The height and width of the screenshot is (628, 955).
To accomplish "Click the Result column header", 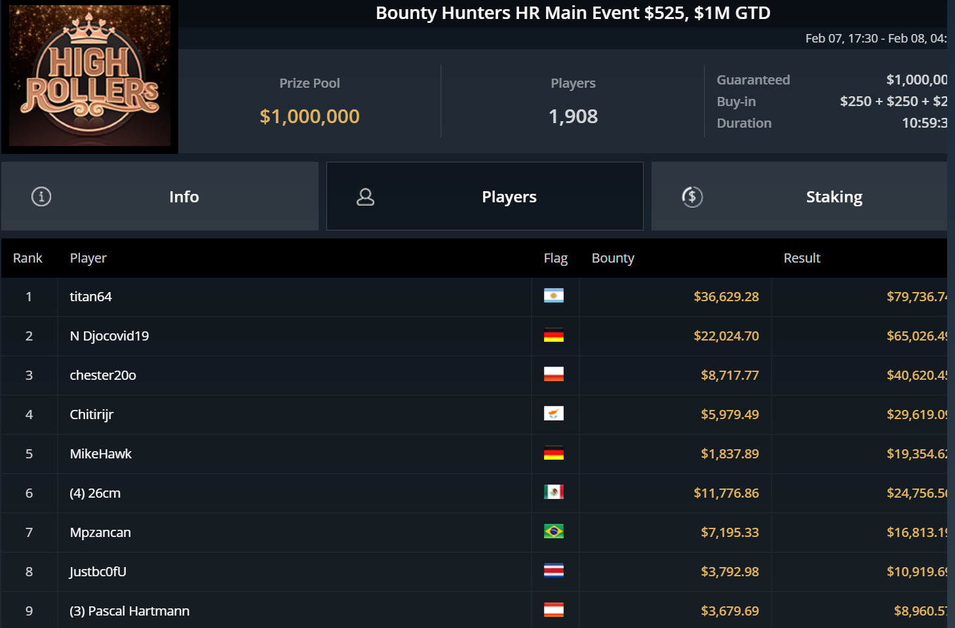I will [x=802, y=258].
